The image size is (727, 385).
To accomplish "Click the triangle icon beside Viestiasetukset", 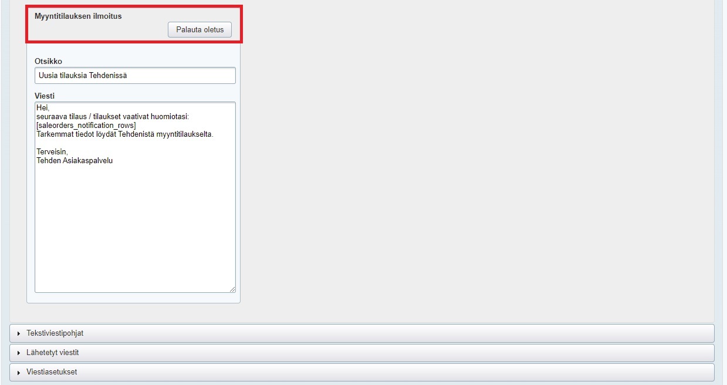I will point(19,373).
